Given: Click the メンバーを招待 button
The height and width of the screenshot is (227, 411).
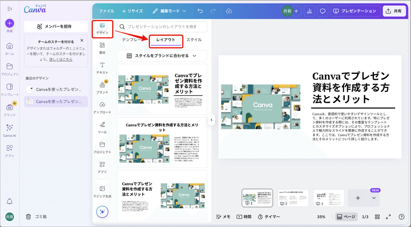Looking at the screenshot, I should 55,26.
